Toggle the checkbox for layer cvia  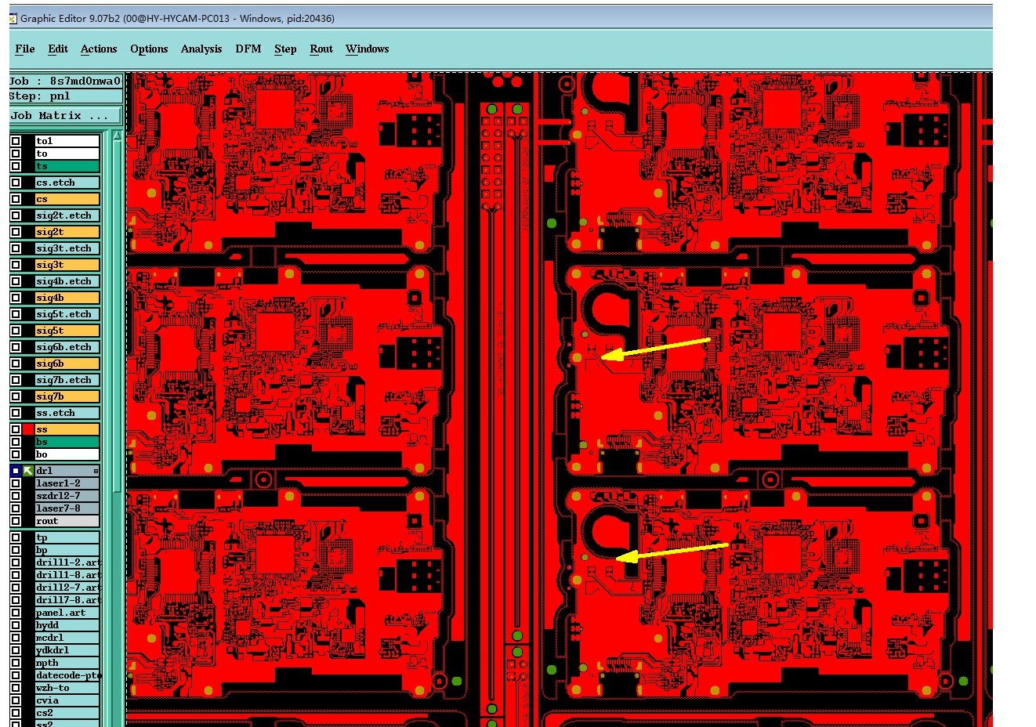(x=16, y=700)
